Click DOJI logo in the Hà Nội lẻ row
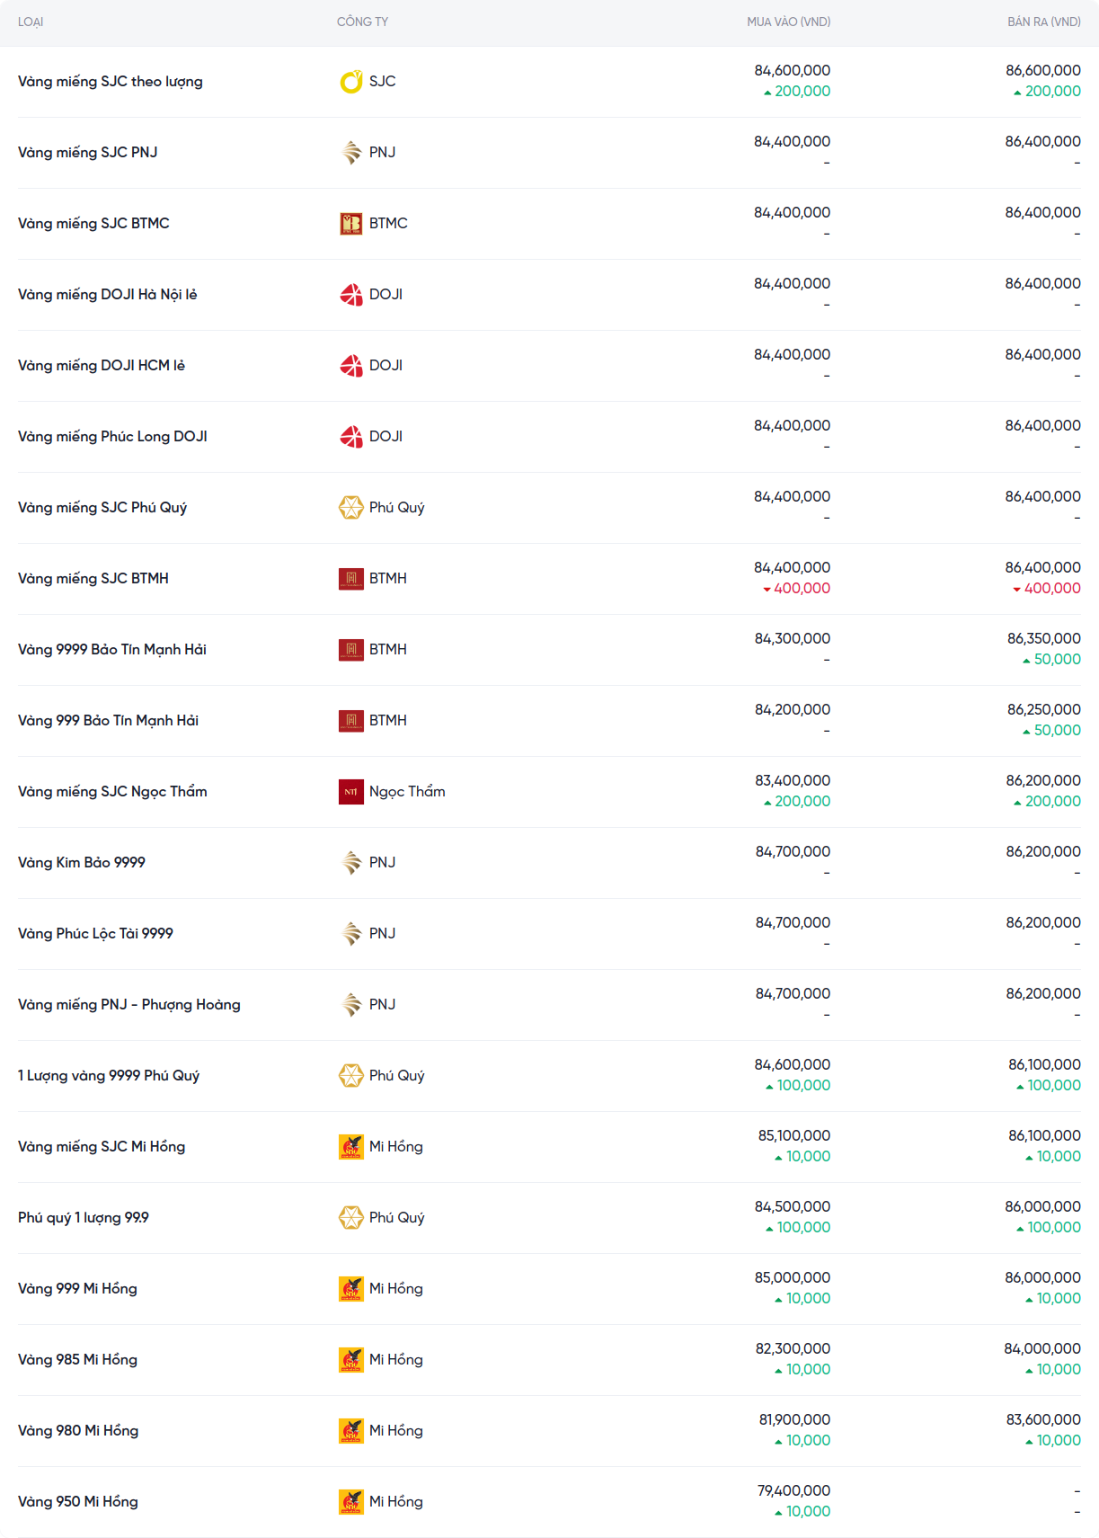1099x1538 pixels. click(x=350, y=295)
